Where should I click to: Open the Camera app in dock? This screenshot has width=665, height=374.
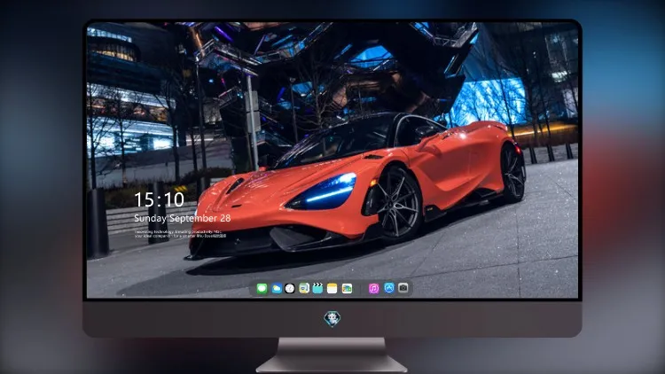pos(403,288)
